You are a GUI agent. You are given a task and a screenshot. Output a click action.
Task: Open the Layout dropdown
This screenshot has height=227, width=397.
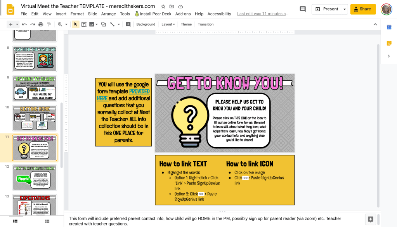coord(168,24)
